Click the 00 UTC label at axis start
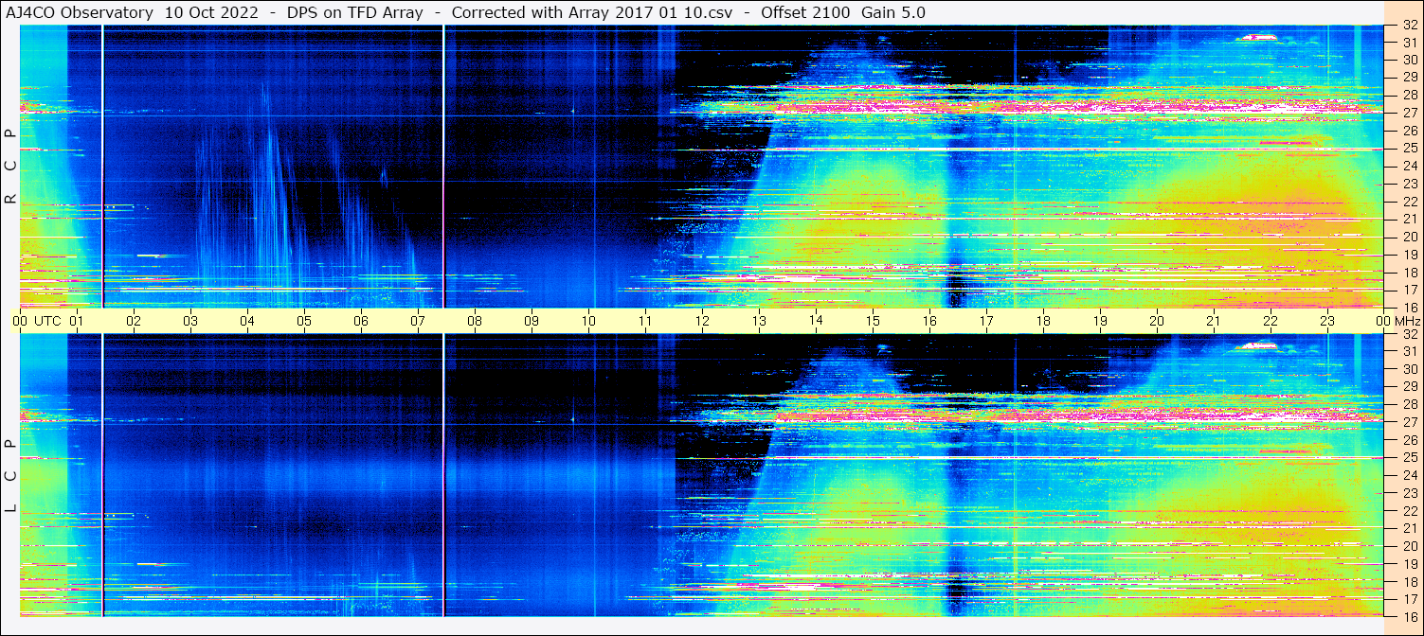 point(39,321)
